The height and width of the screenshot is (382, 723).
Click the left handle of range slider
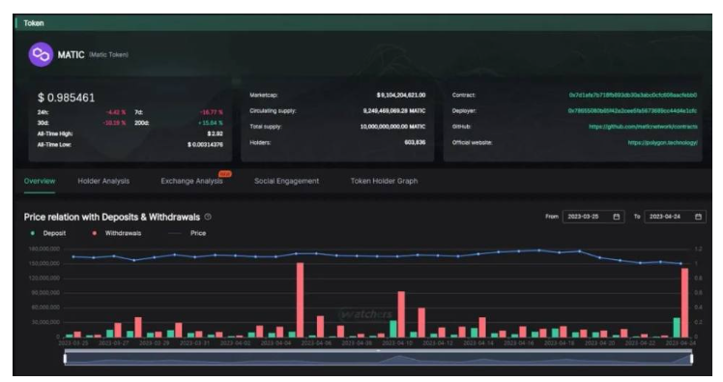65,359
